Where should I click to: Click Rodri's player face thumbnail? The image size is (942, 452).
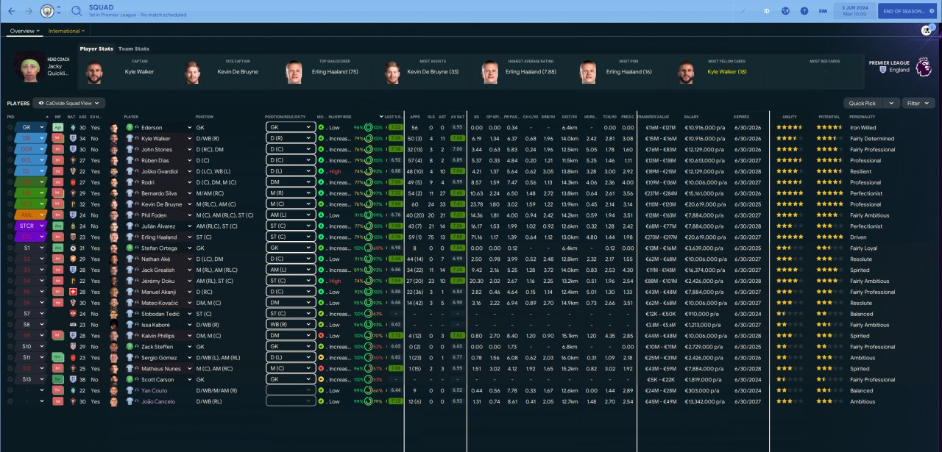(113, 182)
